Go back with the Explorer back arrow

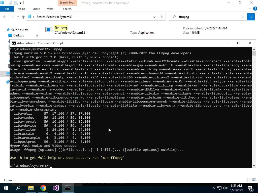pos(5,17)
